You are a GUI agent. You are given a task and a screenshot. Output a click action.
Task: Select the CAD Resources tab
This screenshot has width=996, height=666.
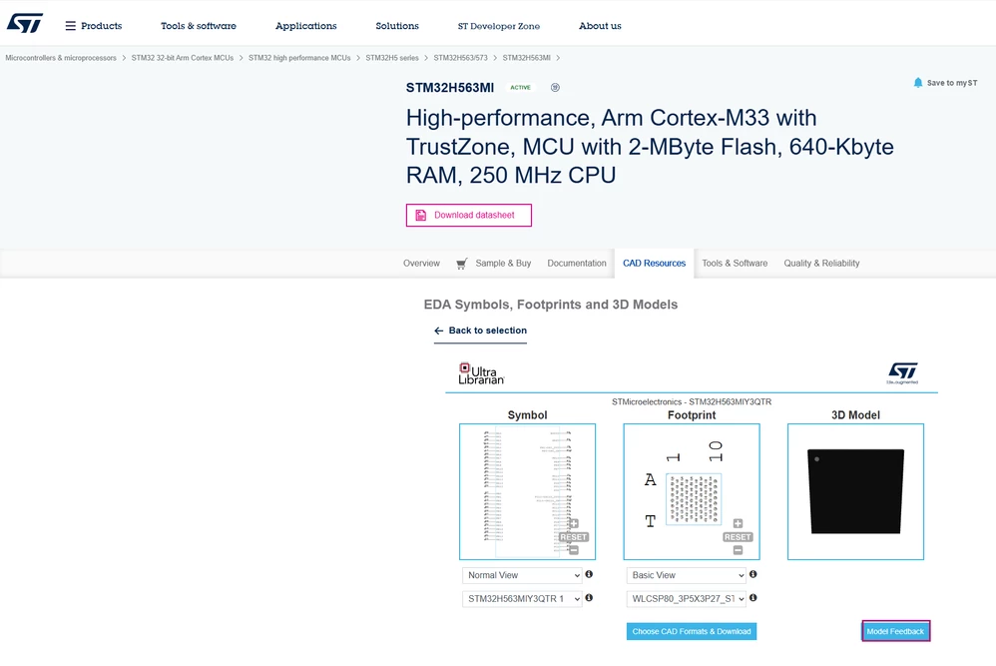pyautogui.click(x=655, y=263)
